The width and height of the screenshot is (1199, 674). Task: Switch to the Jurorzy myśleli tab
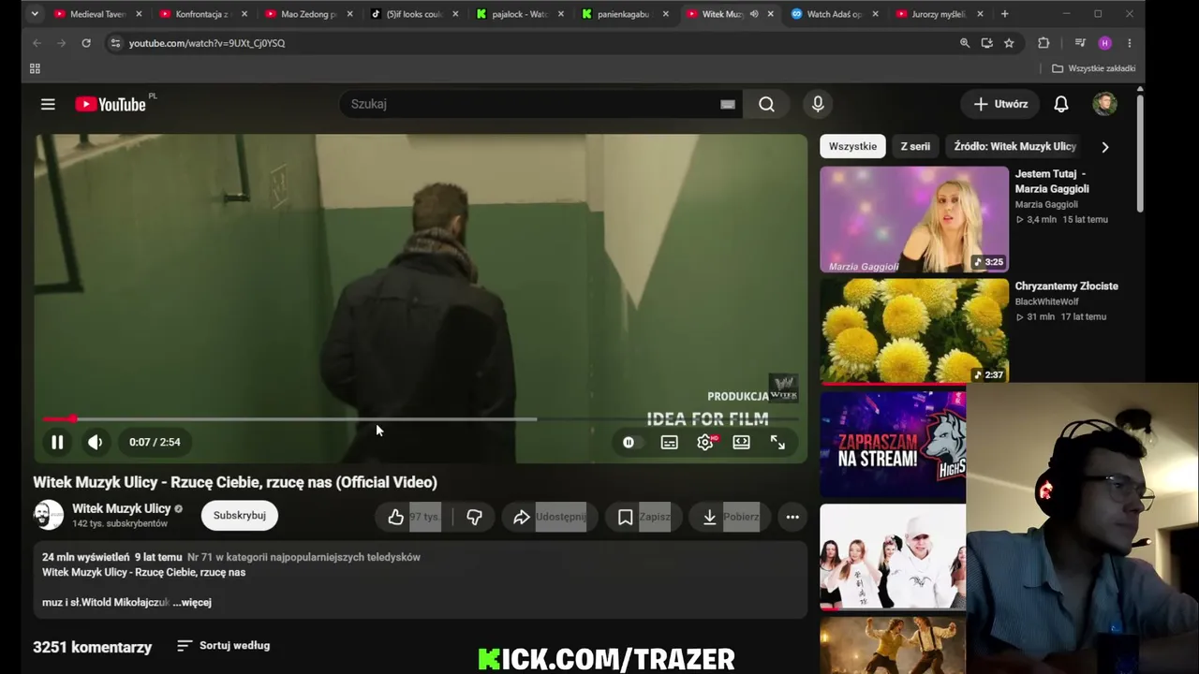940,14
